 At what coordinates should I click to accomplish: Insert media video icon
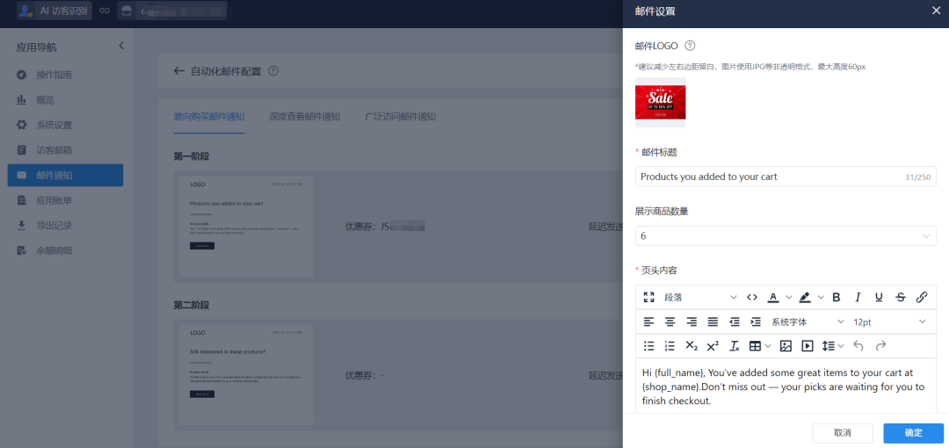(808, 346)
